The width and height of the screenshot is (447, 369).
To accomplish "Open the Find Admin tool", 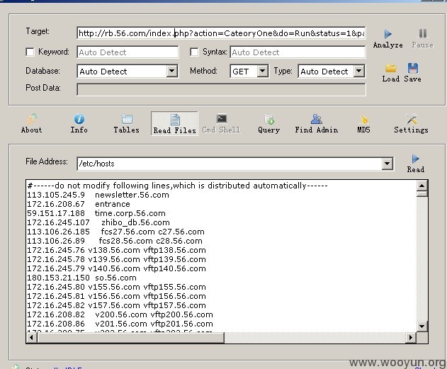I will point(317,123).
